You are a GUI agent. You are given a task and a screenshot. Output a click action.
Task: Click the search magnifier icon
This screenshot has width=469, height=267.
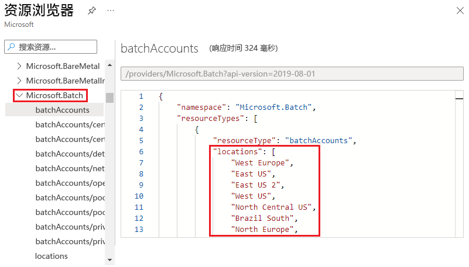click(11, 47)
